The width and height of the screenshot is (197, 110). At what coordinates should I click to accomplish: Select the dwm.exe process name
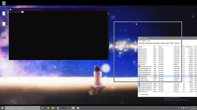click(143, 64)
